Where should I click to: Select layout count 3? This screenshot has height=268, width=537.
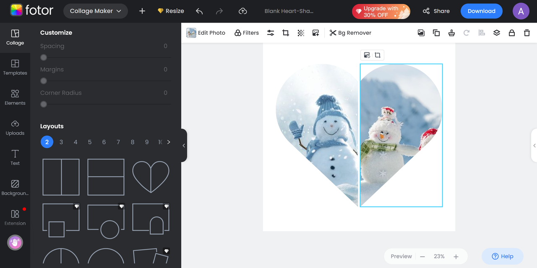click(61, 142)
